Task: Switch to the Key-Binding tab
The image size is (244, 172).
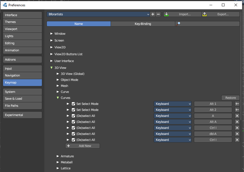Action: click(x=142, y=24)
